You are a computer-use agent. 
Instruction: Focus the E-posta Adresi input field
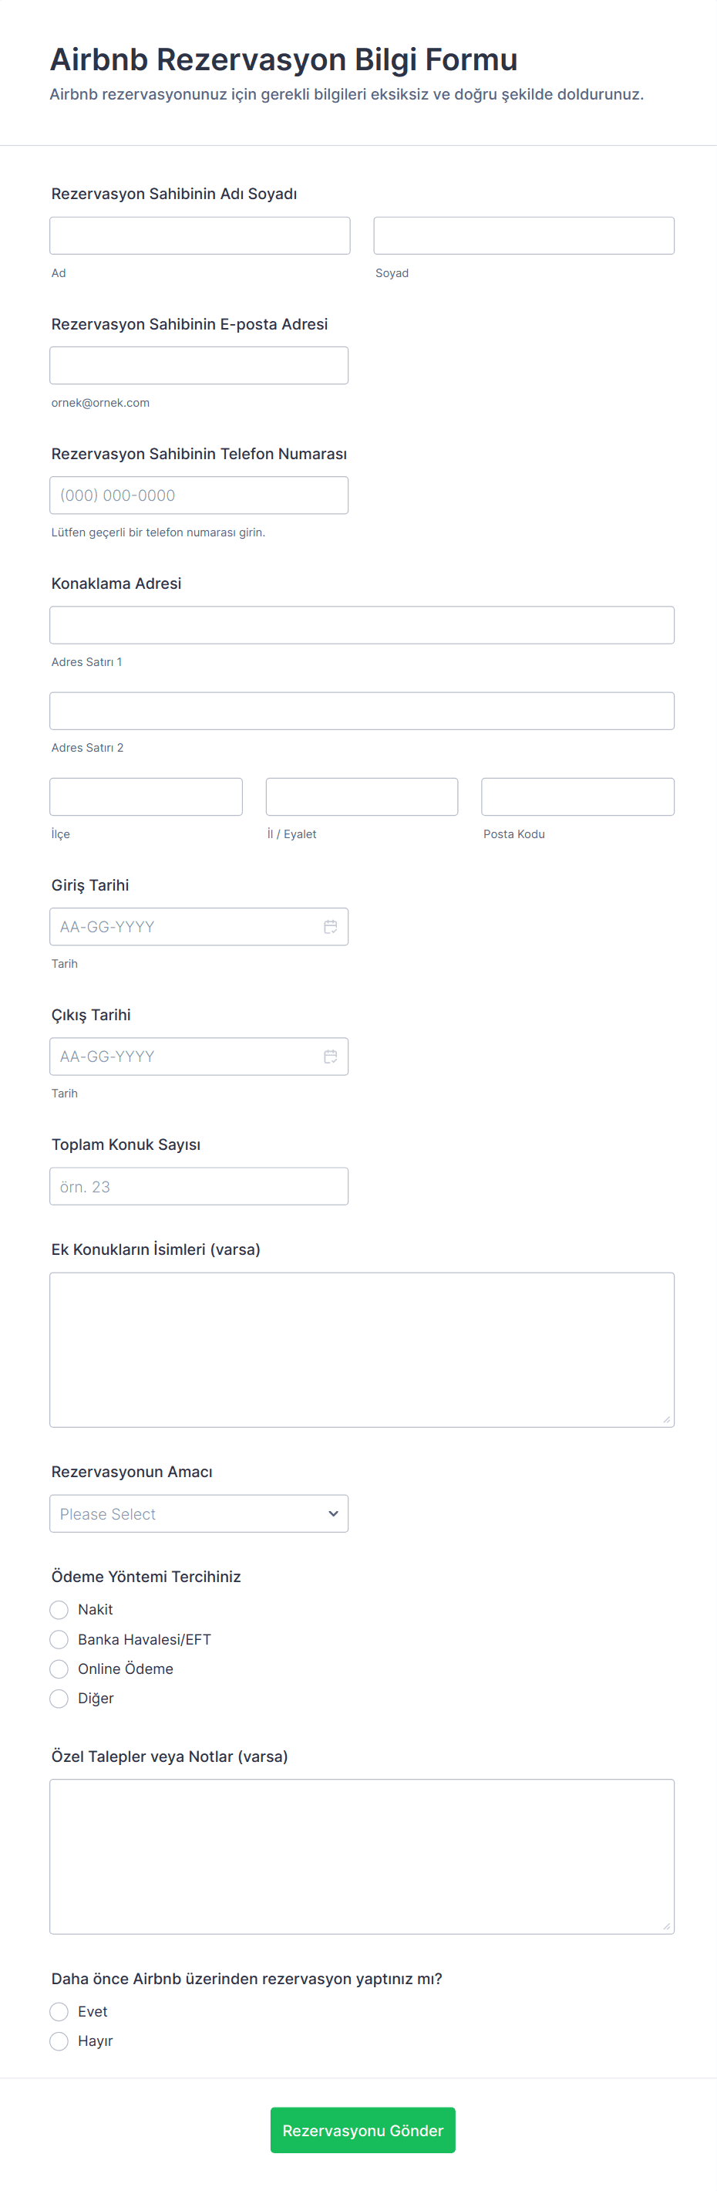coord(199,365)
